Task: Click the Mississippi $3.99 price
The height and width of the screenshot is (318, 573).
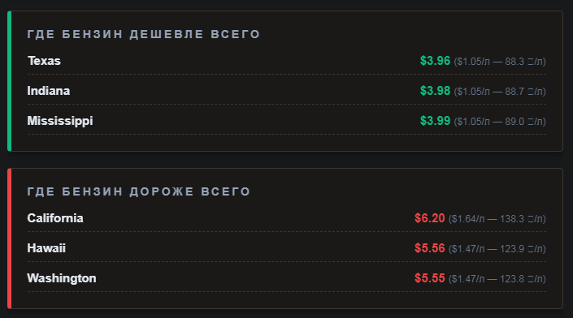Action: coord(435,121)
